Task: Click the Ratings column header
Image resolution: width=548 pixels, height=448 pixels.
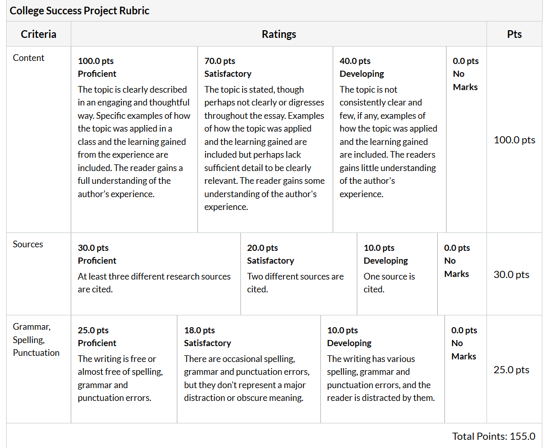Action: [279, 34]
